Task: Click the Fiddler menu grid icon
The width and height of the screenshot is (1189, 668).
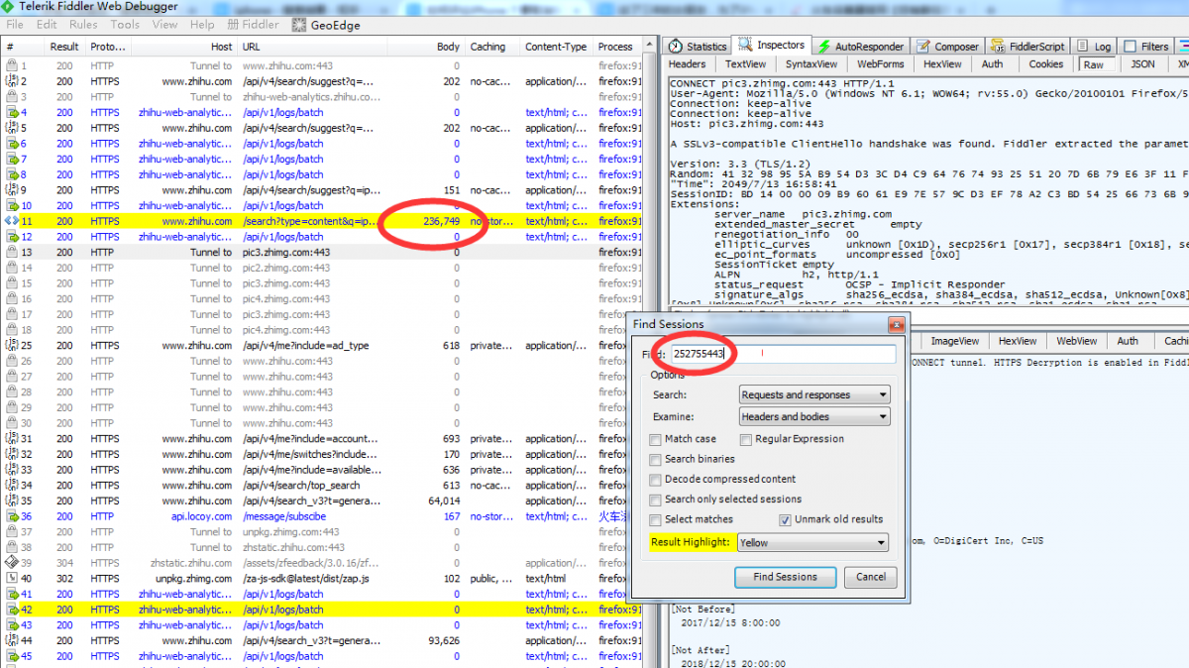Action: [233, 25]
